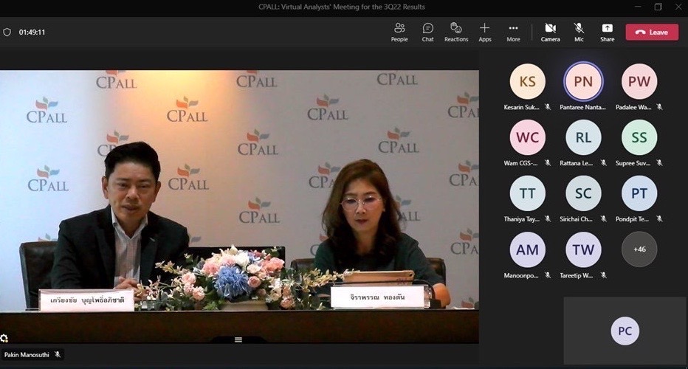Expand the More options menu
Screen dimensions: 688x369
pyautogui.click(x=513, y=32)
